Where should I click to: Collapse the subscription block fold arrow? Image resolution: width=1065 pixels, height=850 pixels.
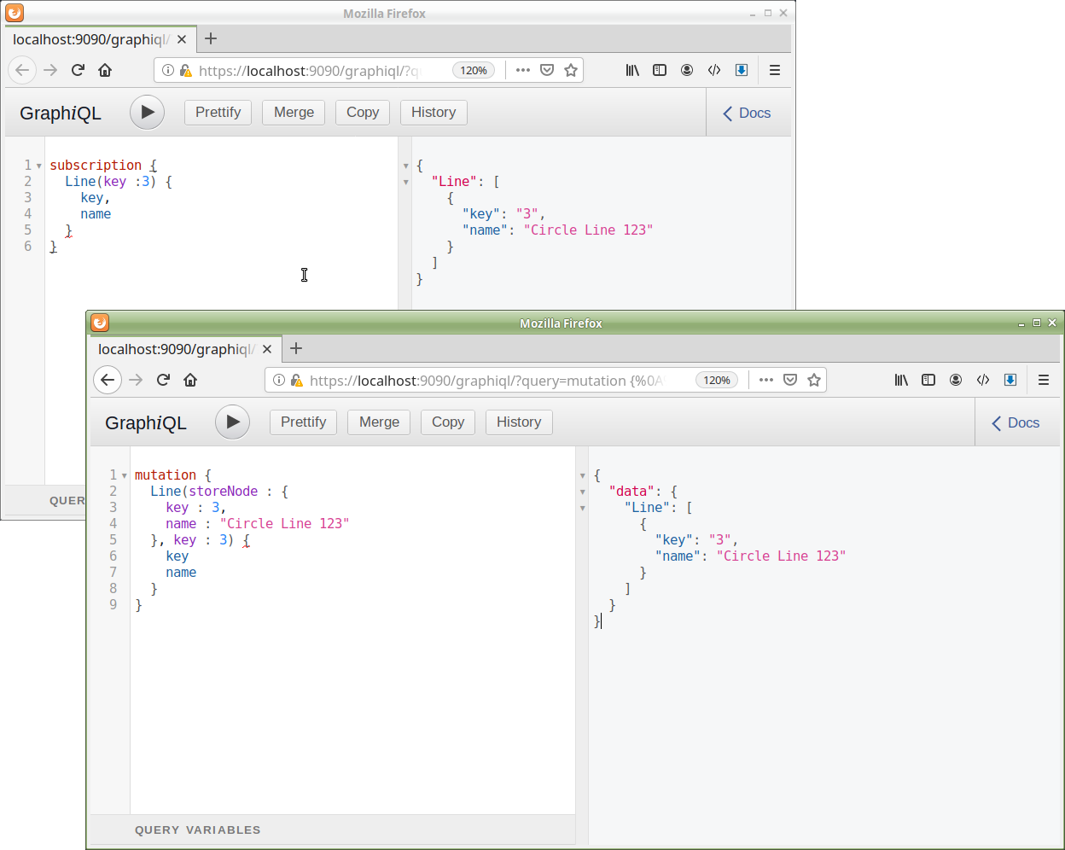click(39, 166)
